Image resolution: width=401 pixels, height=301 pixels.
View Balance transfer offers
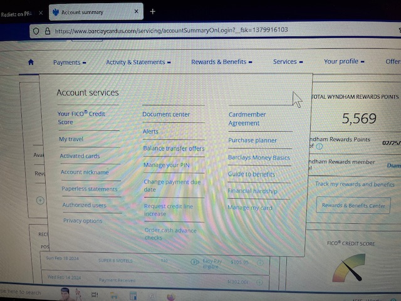tap(174, 149)
